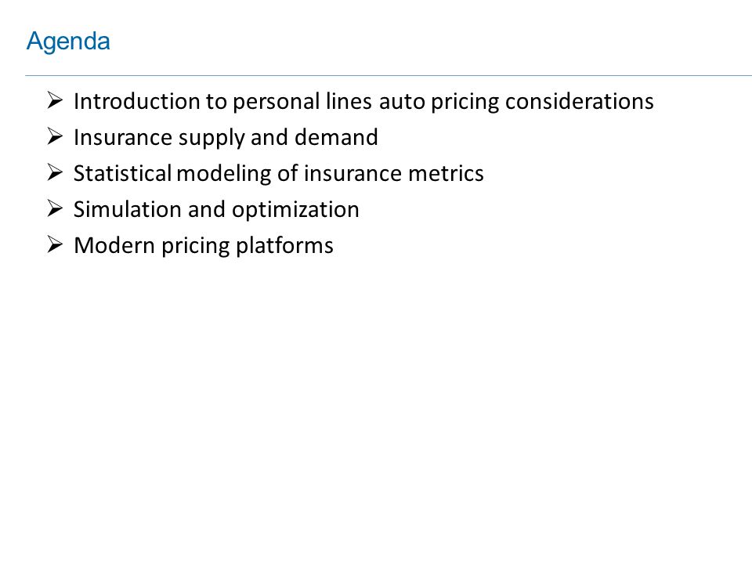This screenshot has width=752, height=564.
Task: Select the word 'optimization' in fourth bullet
Action: (x=295, y=211)
